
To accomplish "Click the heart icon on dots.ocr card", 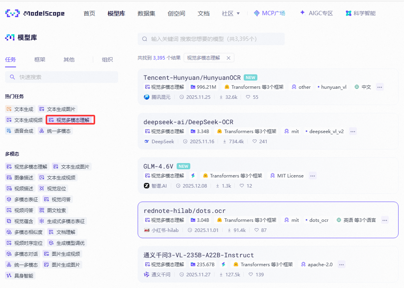I will tap(256, 230).
